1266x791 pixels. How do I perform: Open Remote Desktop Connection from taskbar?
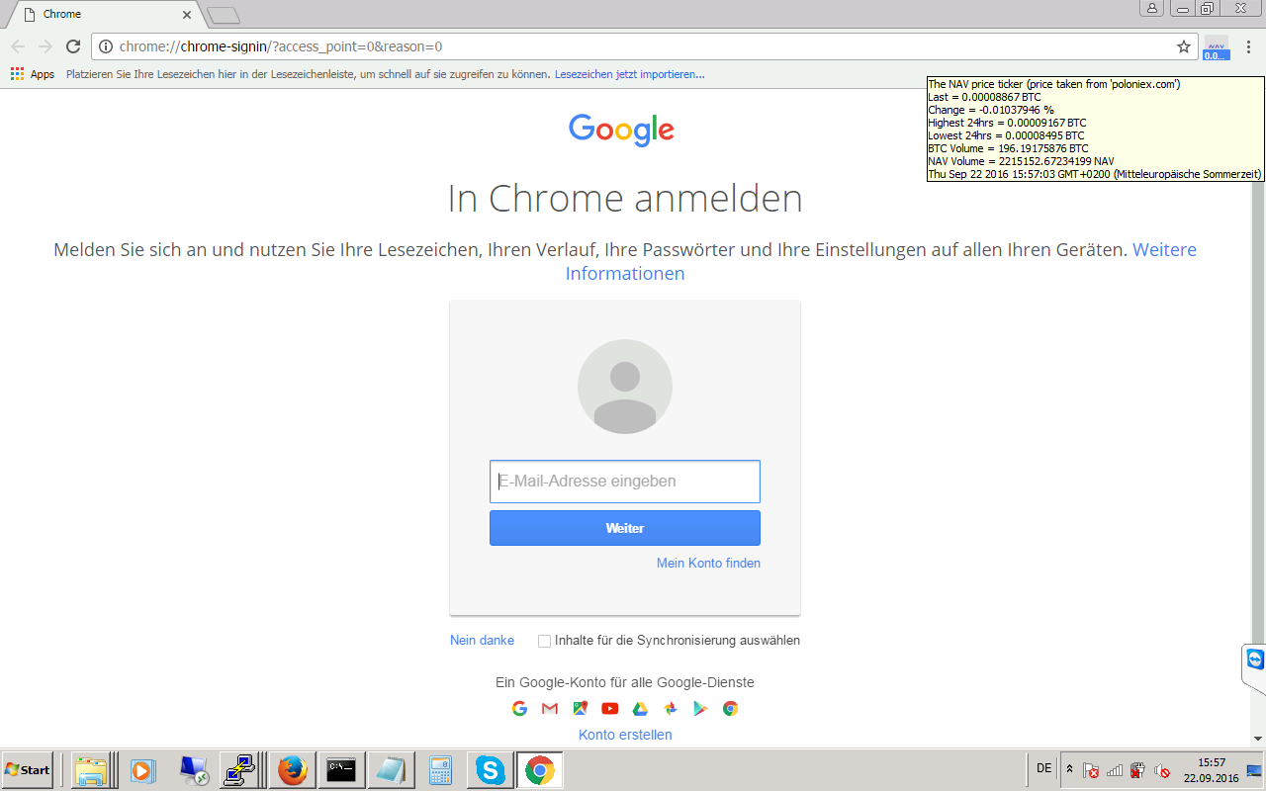pos(193,769)
